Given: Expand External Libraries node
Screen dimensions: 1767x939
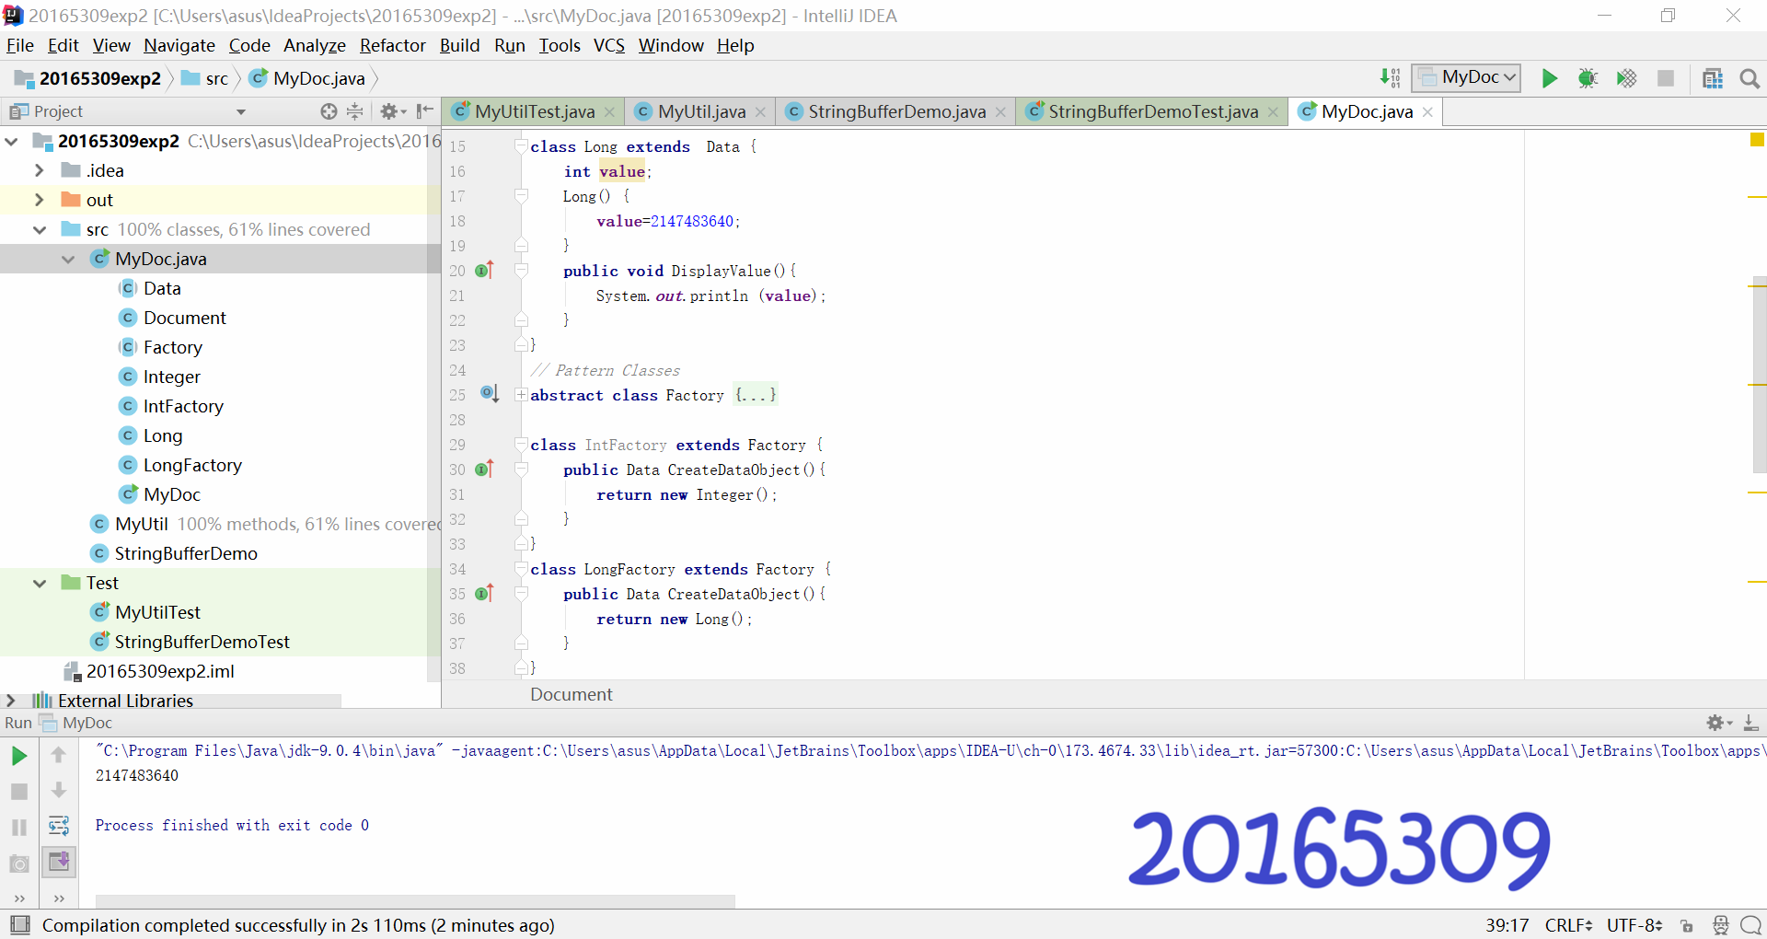Looking at the screenshot, I should point(11,701).
